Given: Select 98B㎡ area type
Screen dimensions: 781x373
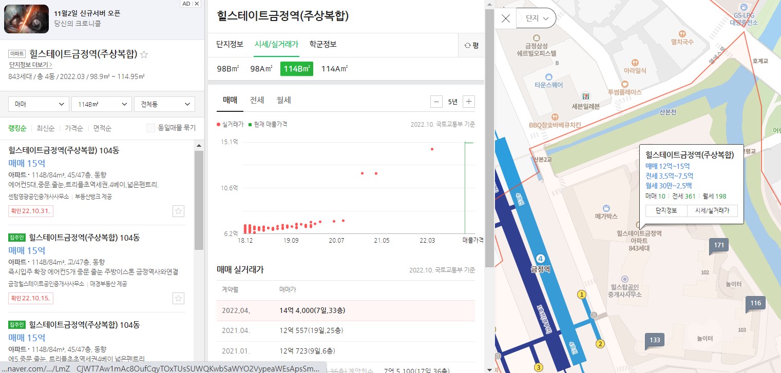Looking at the screenshot, I should (228, 69).
